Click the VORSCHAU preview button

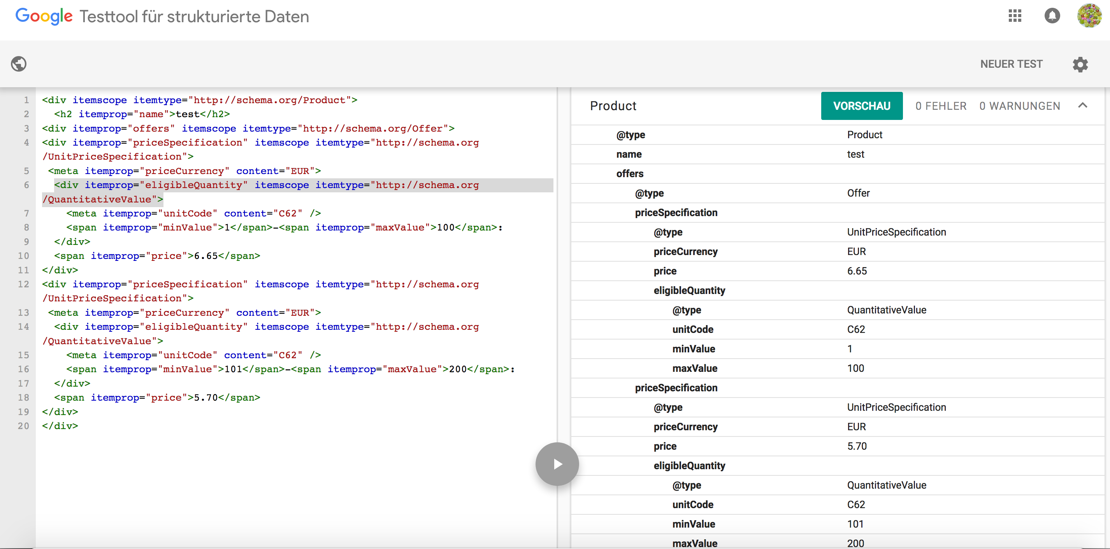pyautogui.click(x=861, y=106)
